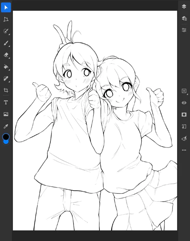Select the Move tool arrow
Screen dimensions: 190x241
click(6, 7)
